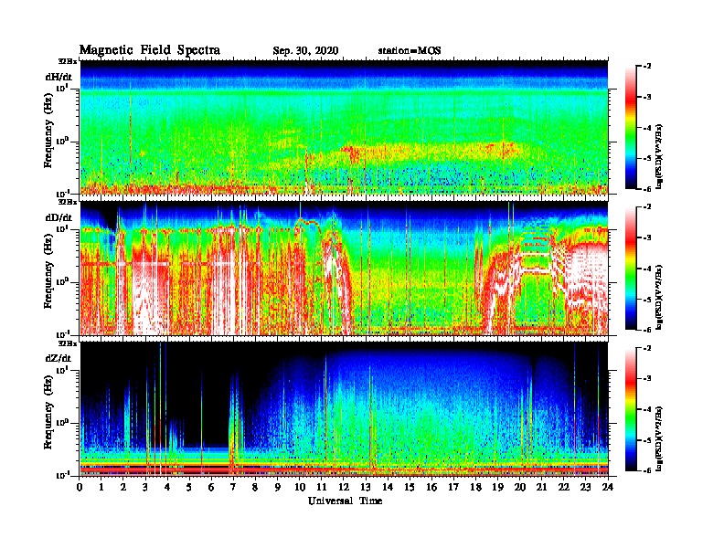Click hour "2" on the Universal Time axis
The image size is (724, 559).
coord(123,487)
